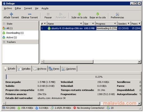Open the Editar menu
The height and width of the screenshot is (112, 143).
coord(18,8)
